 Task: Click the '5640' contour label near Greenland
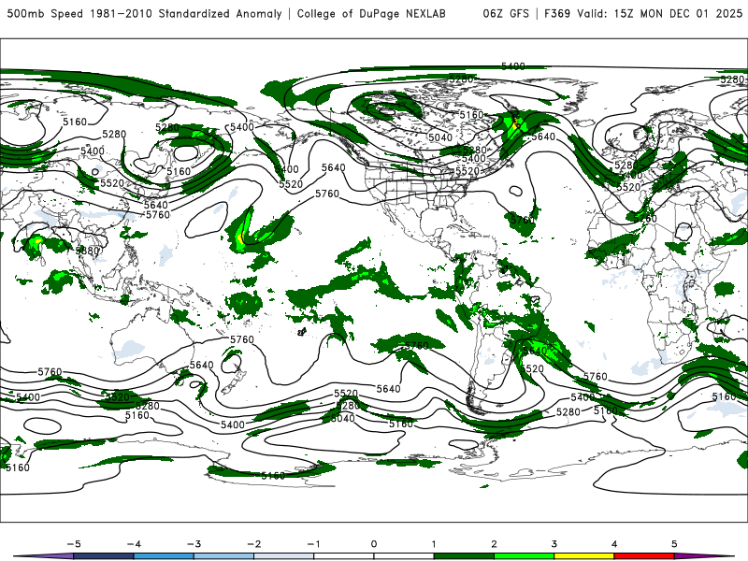(543, 137)
